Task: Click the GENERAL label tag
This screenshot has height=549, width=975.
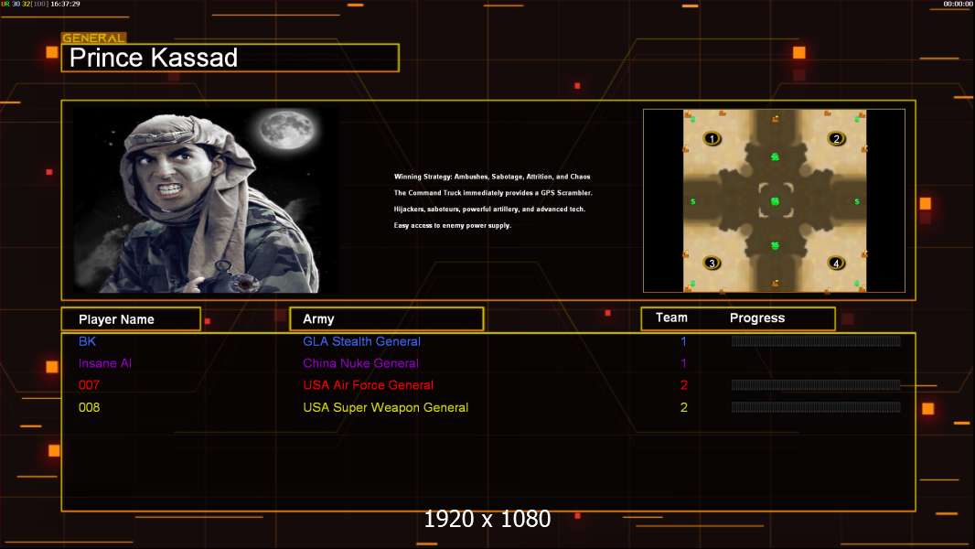Action: point(94,38)
